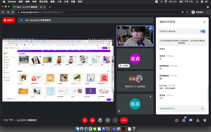Click the Bluetooth status icon
This screenshot has width=211, height=132.
click(x=161, y=2)
